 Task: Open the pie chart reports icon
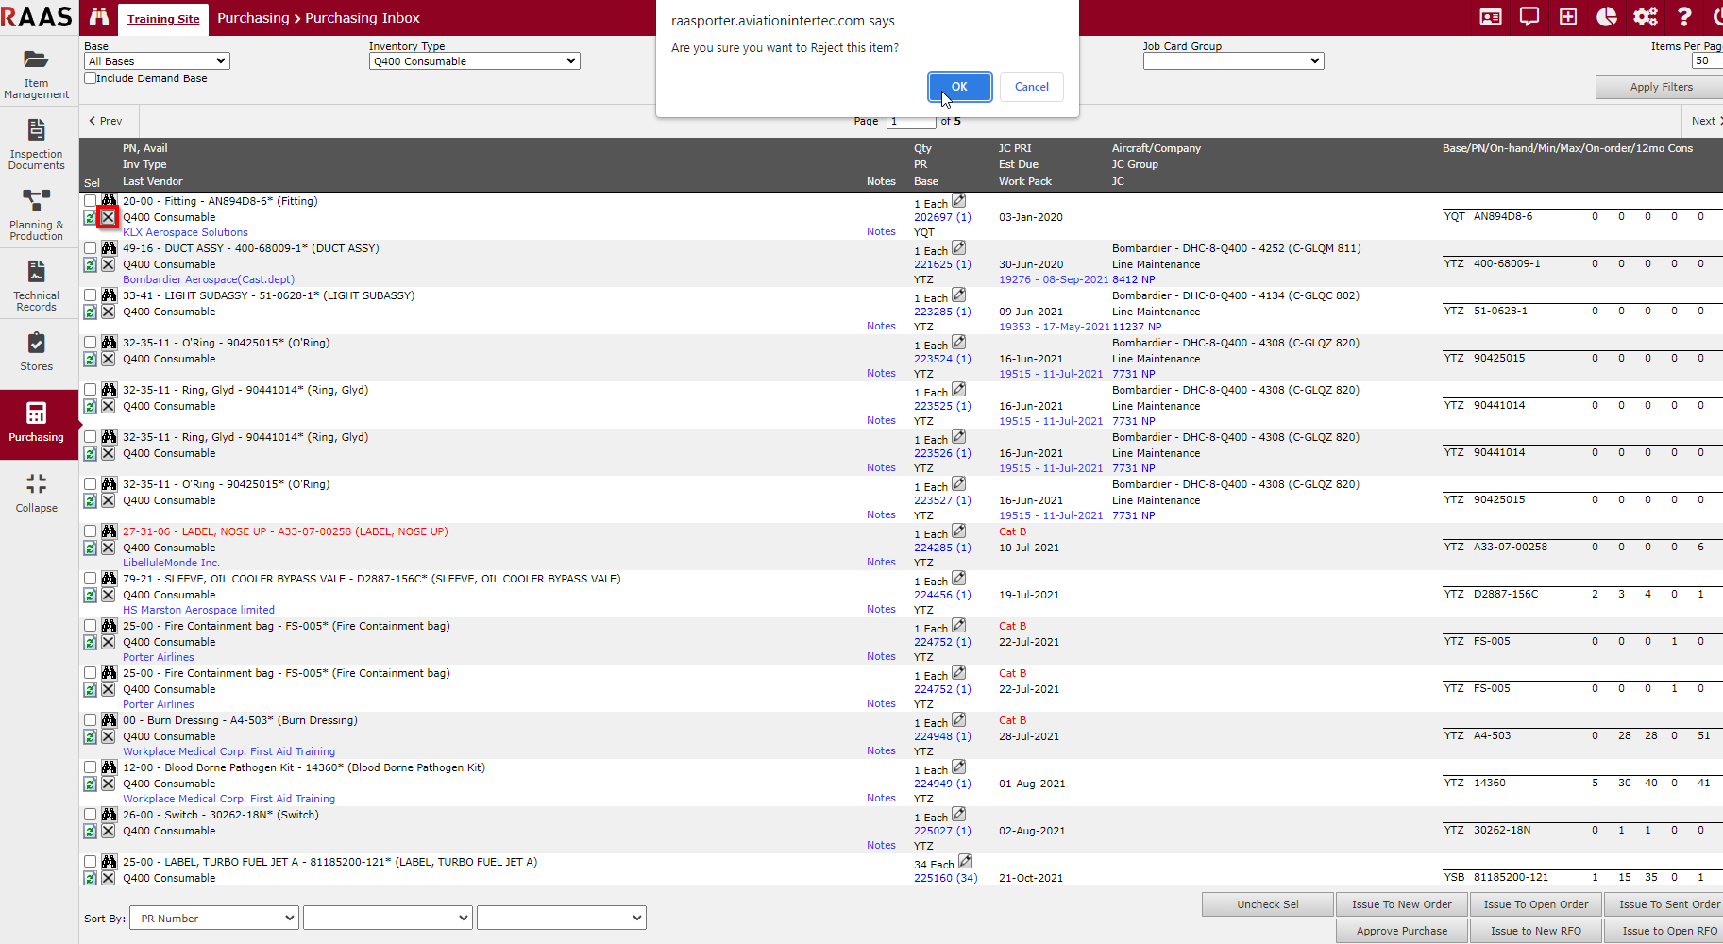click(x=1606, y=17)
